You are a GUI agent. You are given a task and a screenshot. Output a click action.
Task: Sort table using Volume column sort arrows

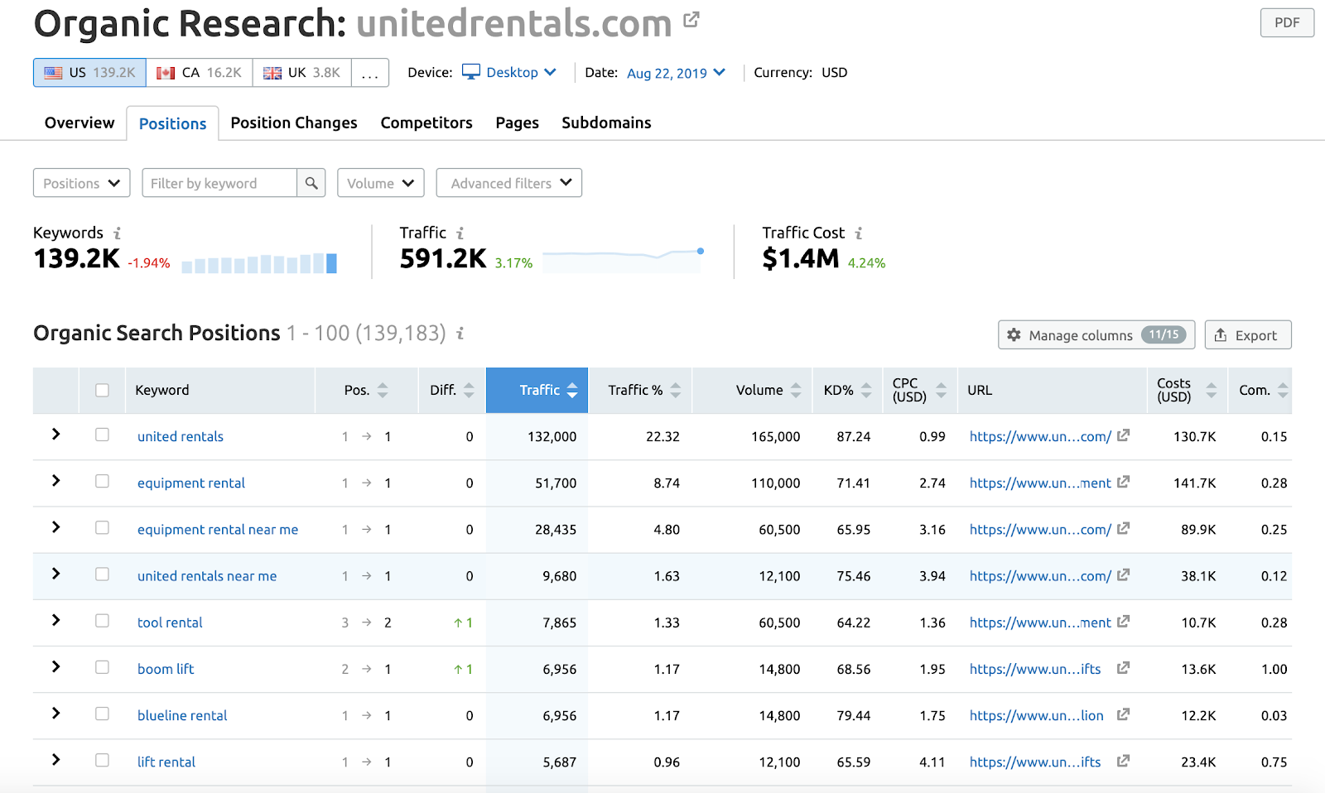[x=796, y=390]
